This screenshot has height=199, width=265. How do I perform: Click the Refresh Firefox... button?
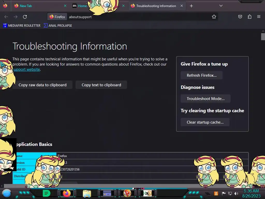[x=201, y=75]
